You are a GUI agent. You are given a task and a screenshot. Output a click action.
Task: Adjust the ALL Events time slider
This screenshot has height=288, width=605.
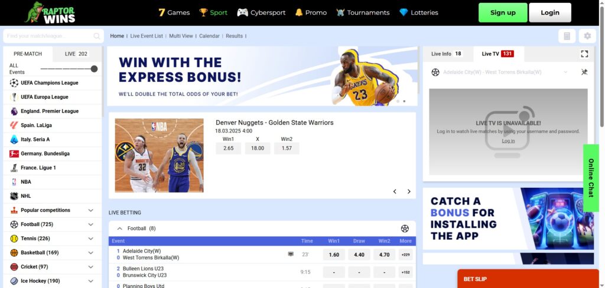[94, 69]
